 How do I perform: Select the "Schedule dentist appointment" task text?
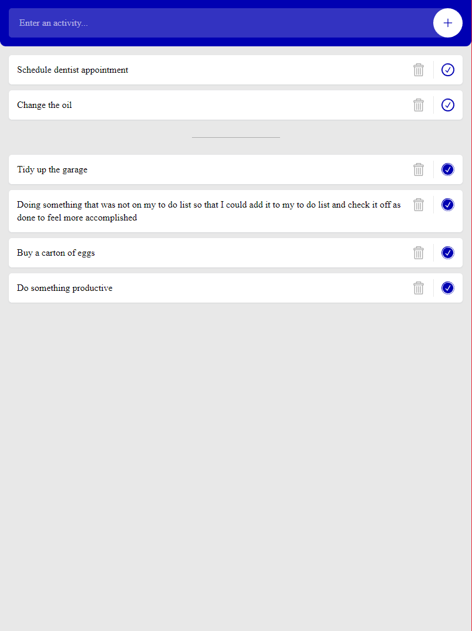point(72,70)
